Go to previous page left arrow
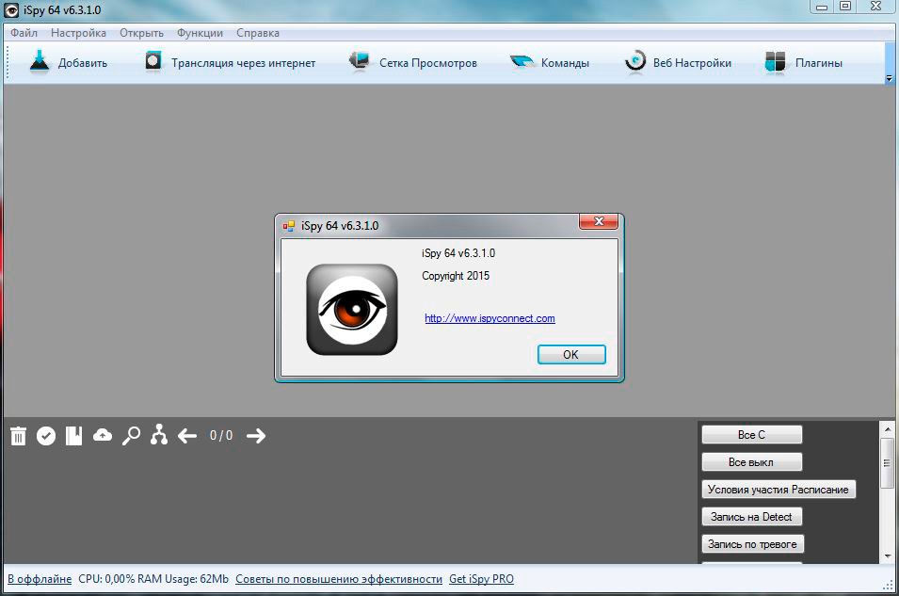Image resolution: width=899 pixels, height=596 pixels. click(x=187, y=436)
